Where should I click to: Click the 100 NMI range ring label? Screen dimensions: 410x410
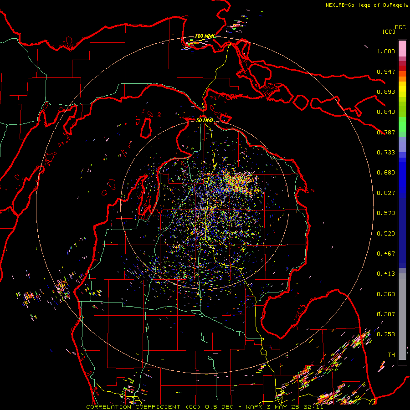coord(205,36)
